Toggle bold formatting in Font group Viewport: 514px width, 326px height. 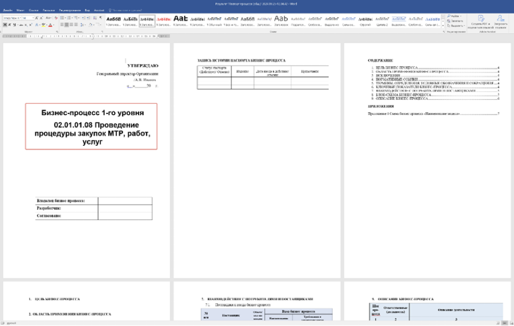(x=4, y=25)
